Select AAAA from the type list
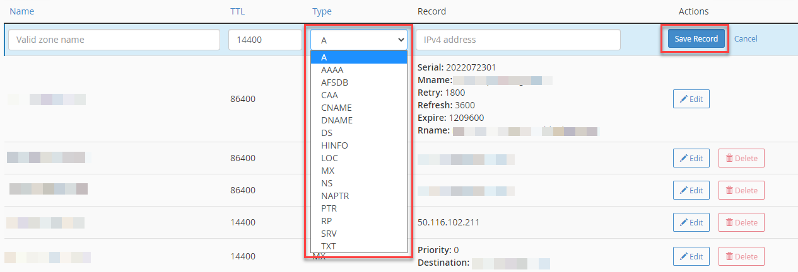The height and width of the screenshot is (272, 798). click(332, 70)
